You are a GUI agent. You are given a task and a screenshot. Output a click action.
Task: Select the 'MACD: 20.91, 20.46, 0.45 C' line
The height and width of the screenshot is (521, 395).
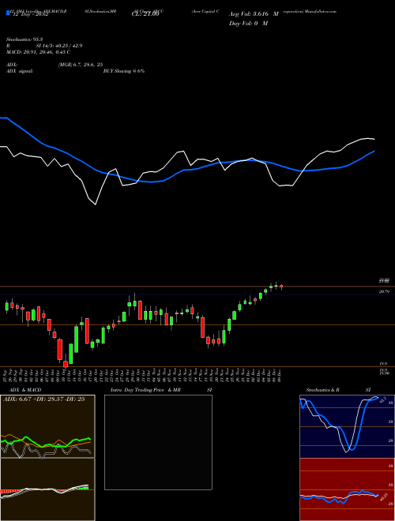pos(38,52)
